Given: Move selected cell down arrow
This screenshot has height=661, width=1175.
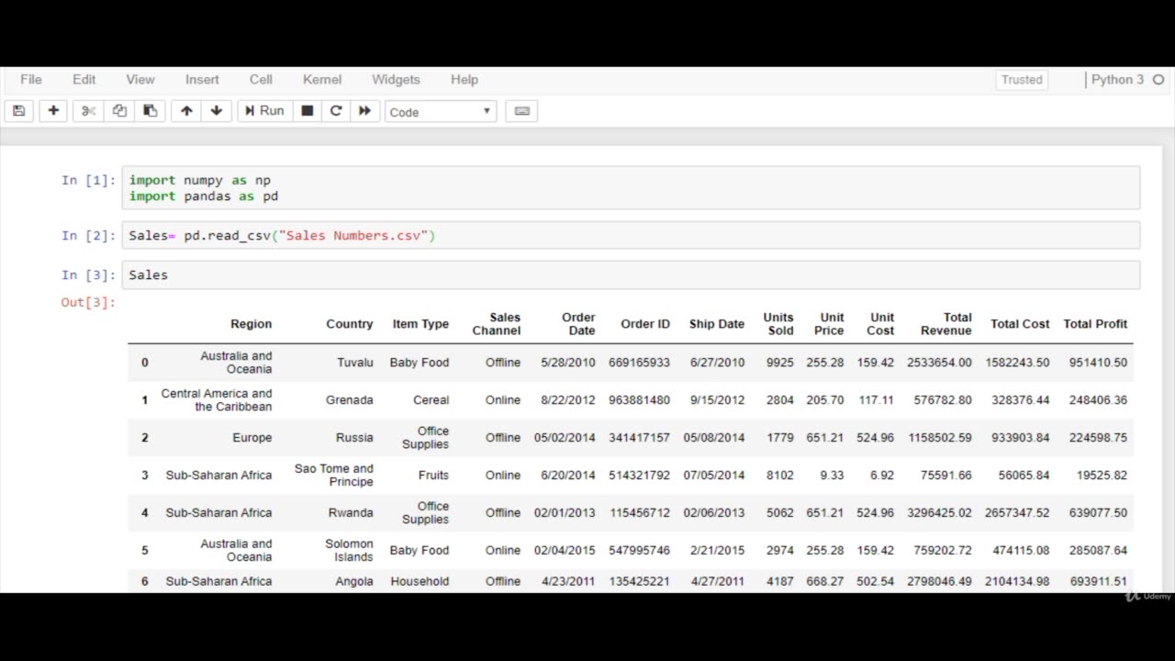Looking at the screenshot, I should point(217,111).
